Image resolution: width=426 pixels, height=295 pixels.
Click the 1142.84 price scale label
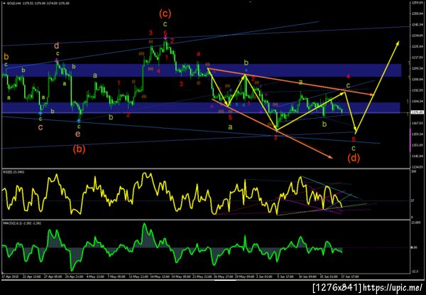(417, 156)
